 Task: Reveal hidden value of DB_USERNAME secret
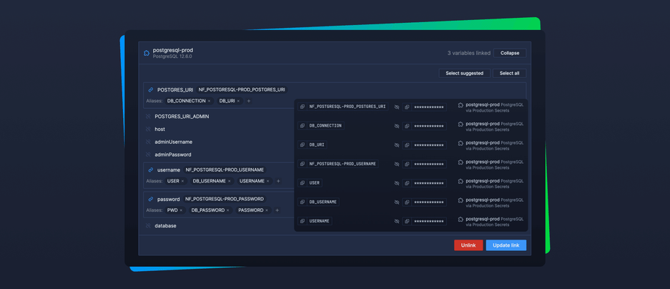(397, 202)
